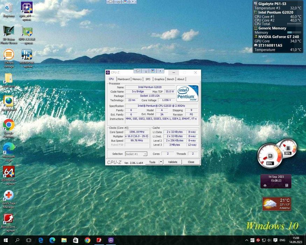The width and height of the screenshot is (306, 245).
Task: Open network status tray icon
Action: coord(264,240)
